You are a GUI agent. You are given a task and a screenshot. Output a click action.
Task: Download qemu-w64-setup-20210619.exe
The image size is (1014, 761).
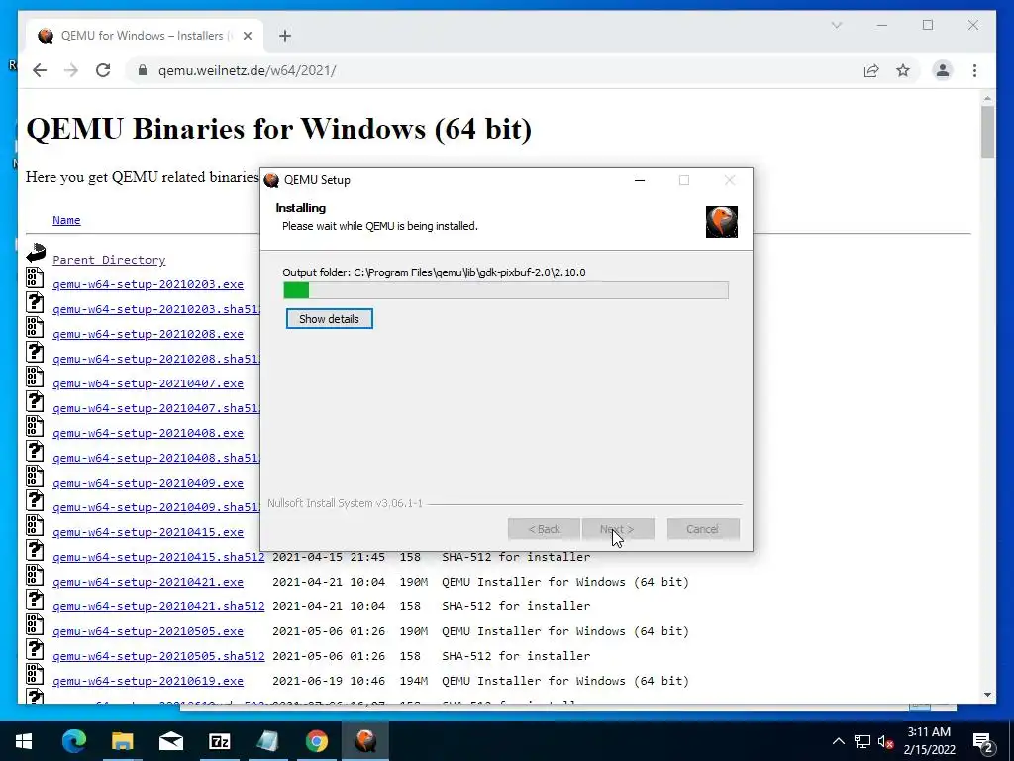click(x=149, y=681)
